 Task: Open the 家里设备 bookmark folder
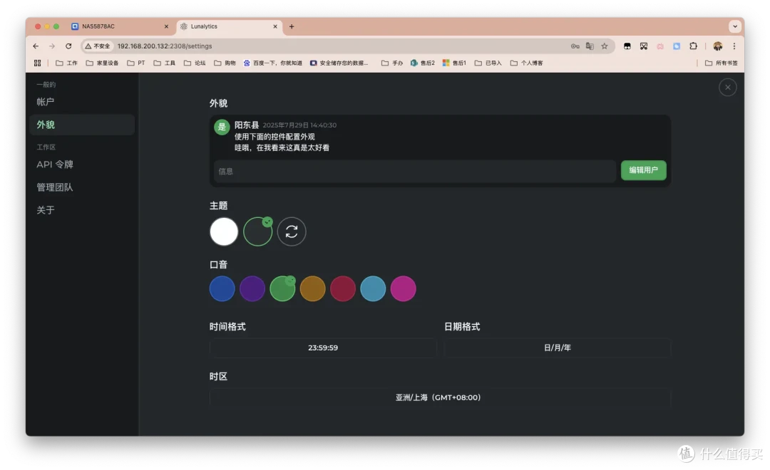(102, 63)
